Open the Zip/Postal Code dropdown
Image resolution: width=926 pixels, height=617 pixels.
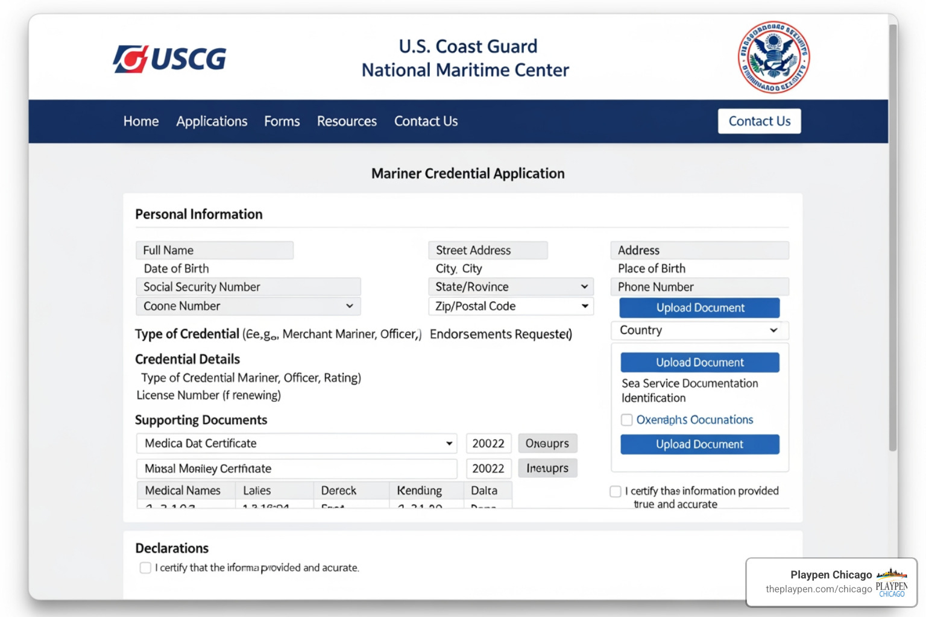click(511, 306)
